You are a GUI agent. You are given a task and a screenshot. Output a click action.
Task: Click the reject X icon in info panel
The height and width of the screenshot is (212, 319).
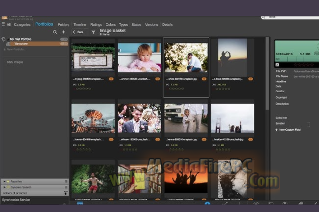coord(277,65)
